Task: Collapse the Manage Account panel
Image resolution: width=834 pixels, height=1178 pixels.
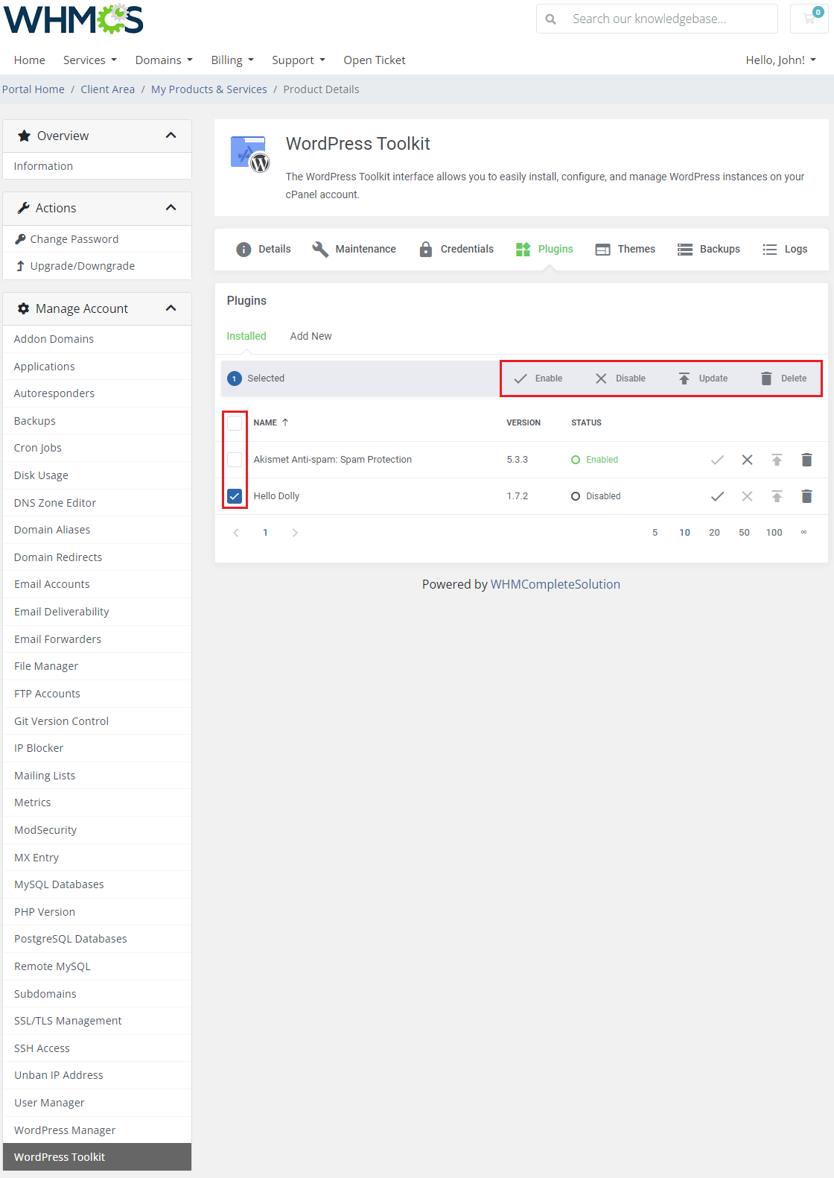Action: pyautogui.click(x=171, y=308)
